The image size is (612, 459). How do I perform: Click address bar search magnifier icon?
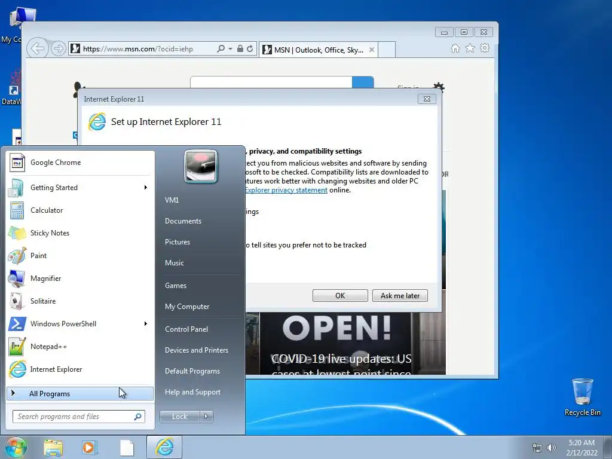click(x=221, y=48)
